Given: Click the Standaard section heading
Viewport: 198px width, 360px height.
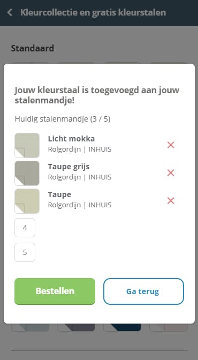Looking at the screenshot, I should [x=33, y=48].
